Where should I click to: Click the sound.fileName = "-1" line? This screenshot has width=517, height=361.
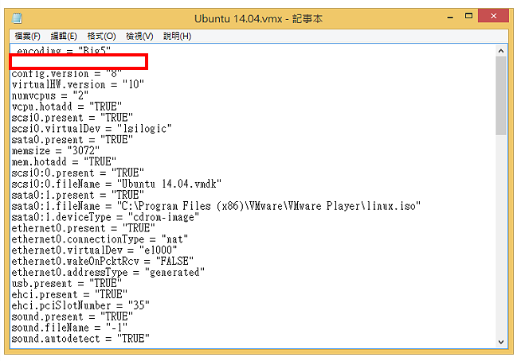point(69,328)
